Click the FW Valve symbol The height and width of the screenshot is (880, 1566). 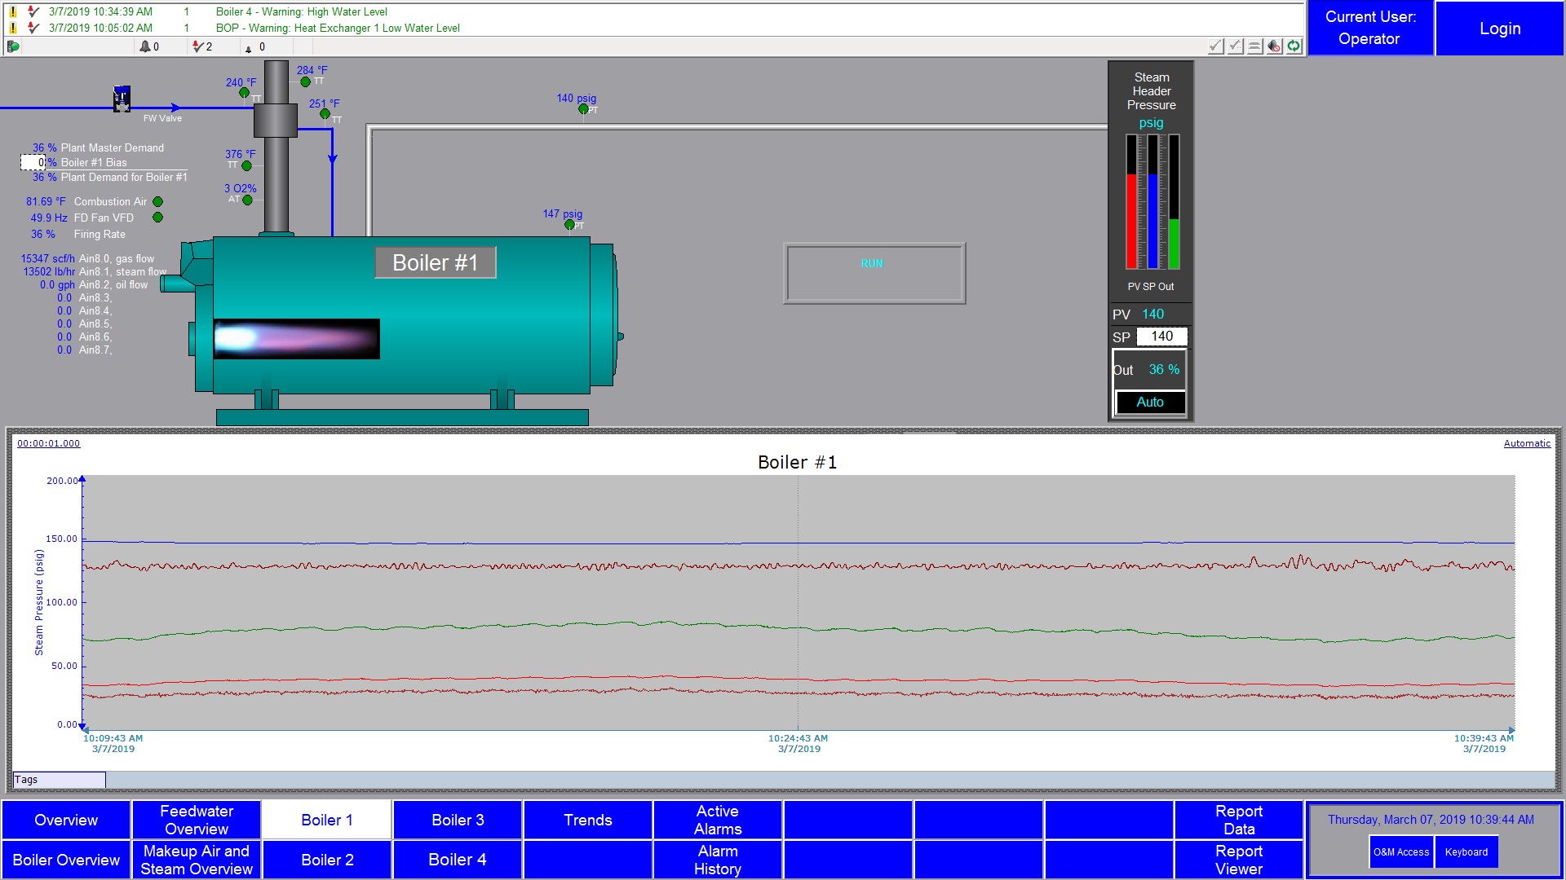pos(122,99)
